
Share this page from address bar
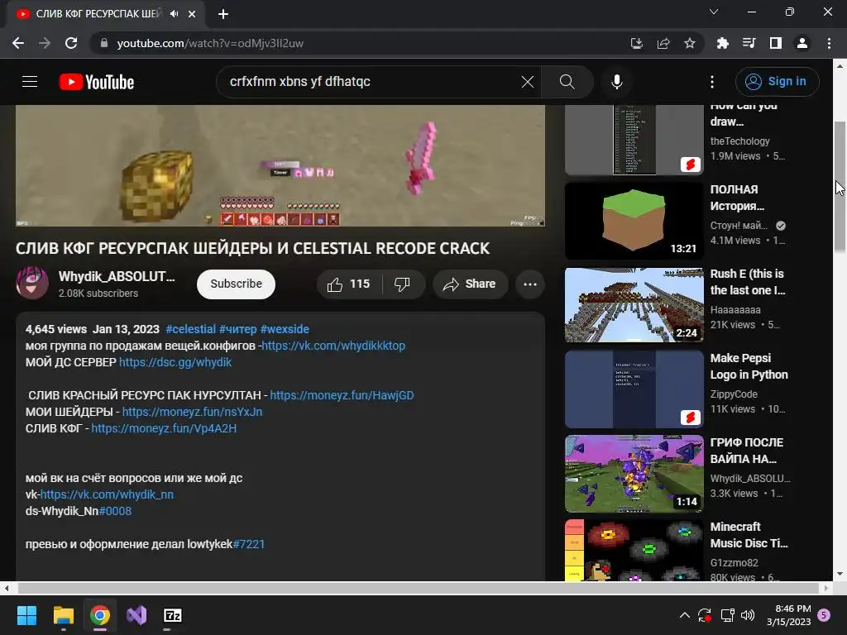point(663,43)
